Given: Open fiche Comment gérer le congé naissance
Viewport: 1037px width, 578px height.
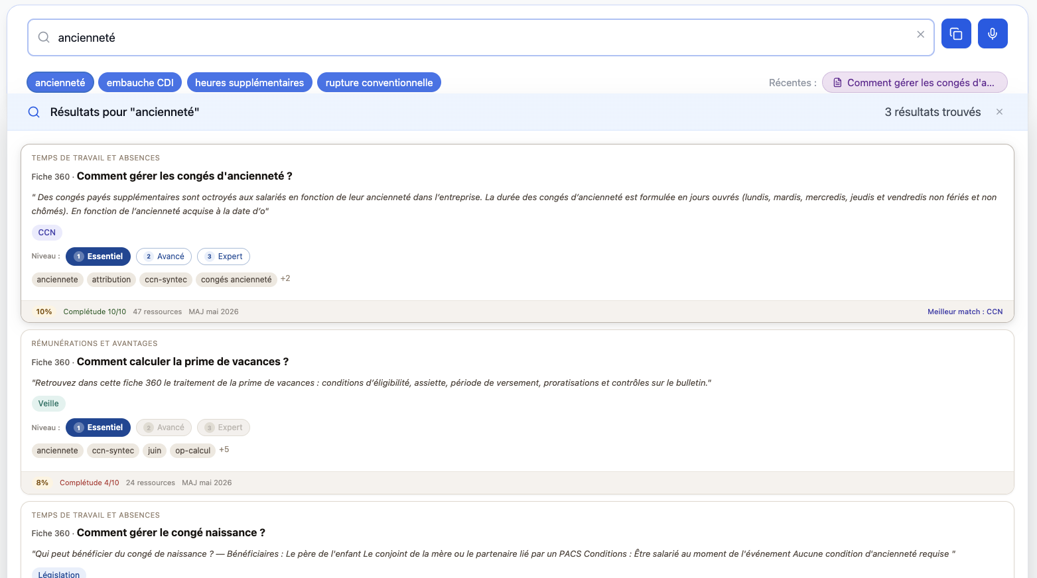Looking at the screenshot, I should tap(171, 532).
